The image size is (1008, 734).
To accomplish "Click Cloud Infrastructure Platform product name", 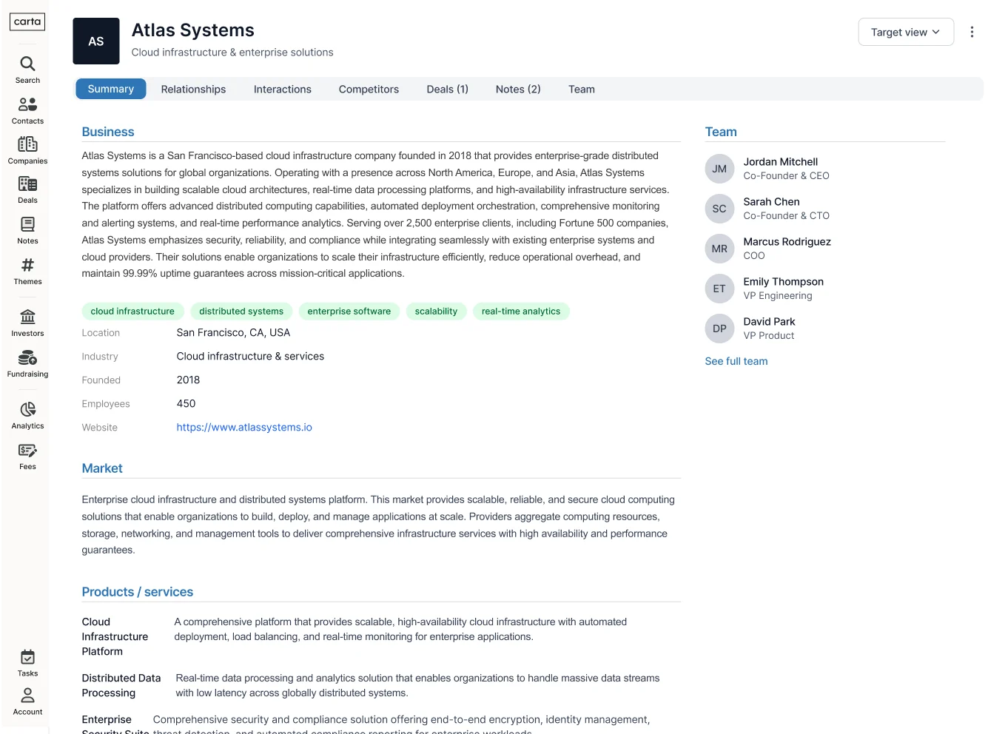I will pos(115,636).
